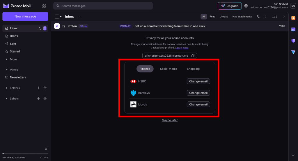Click the PRIMARY category badge
298x161 pixels.
[x=125, y=26]
